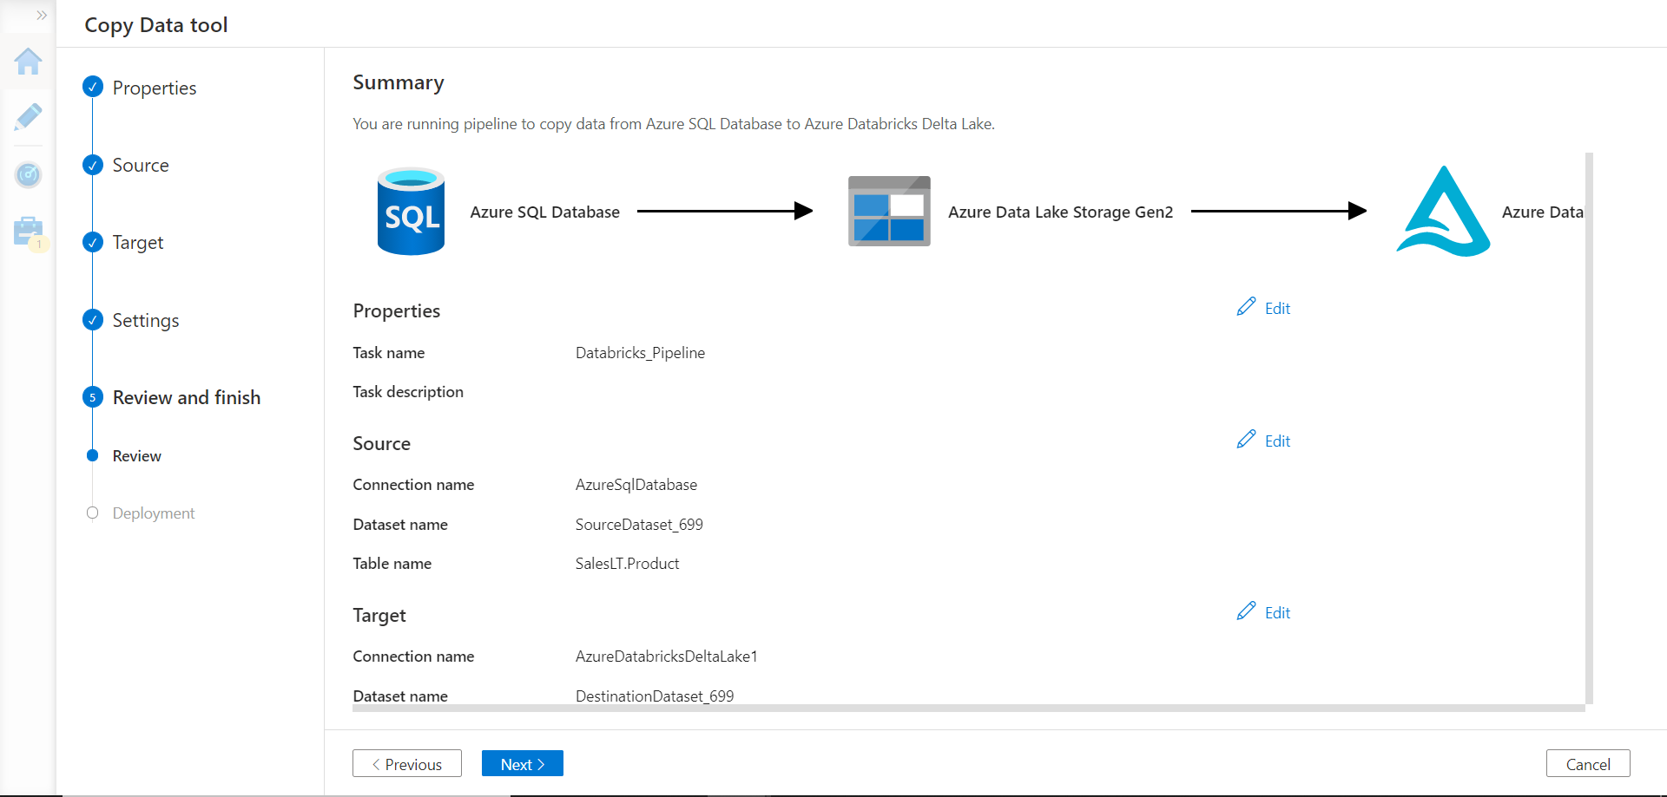Select the Review and finish step
The width and height of the screenshot is (1667, 797).
click(x=187, y=397)
